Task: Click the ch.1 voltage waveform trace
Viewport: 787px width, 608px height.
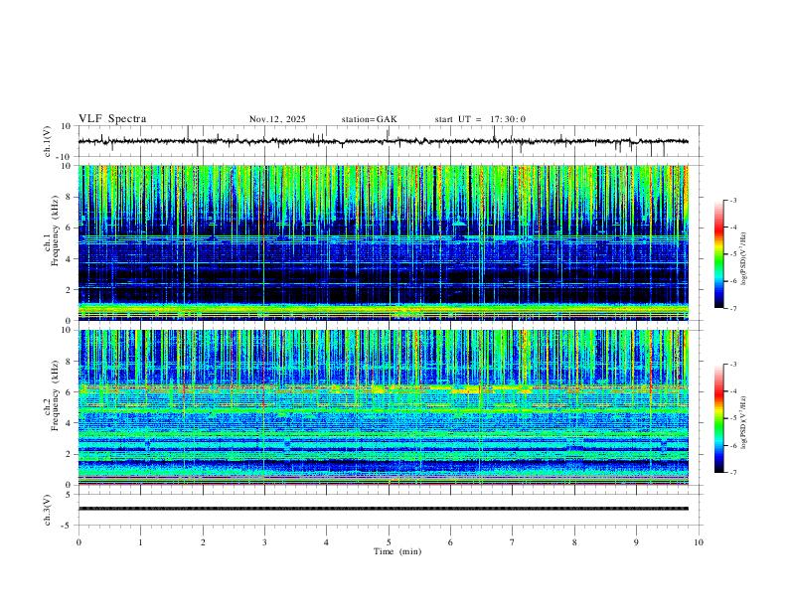Action: tap(383, 141)
